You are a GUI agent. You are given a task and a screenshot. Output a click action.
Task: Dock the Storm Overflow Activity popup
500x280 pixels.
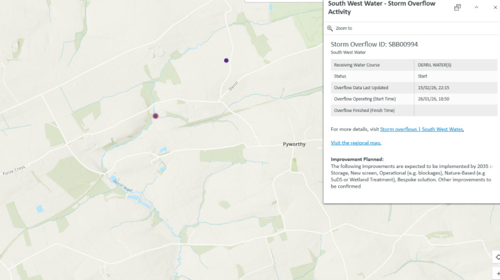pyautogui.click(x=458, y=7)
